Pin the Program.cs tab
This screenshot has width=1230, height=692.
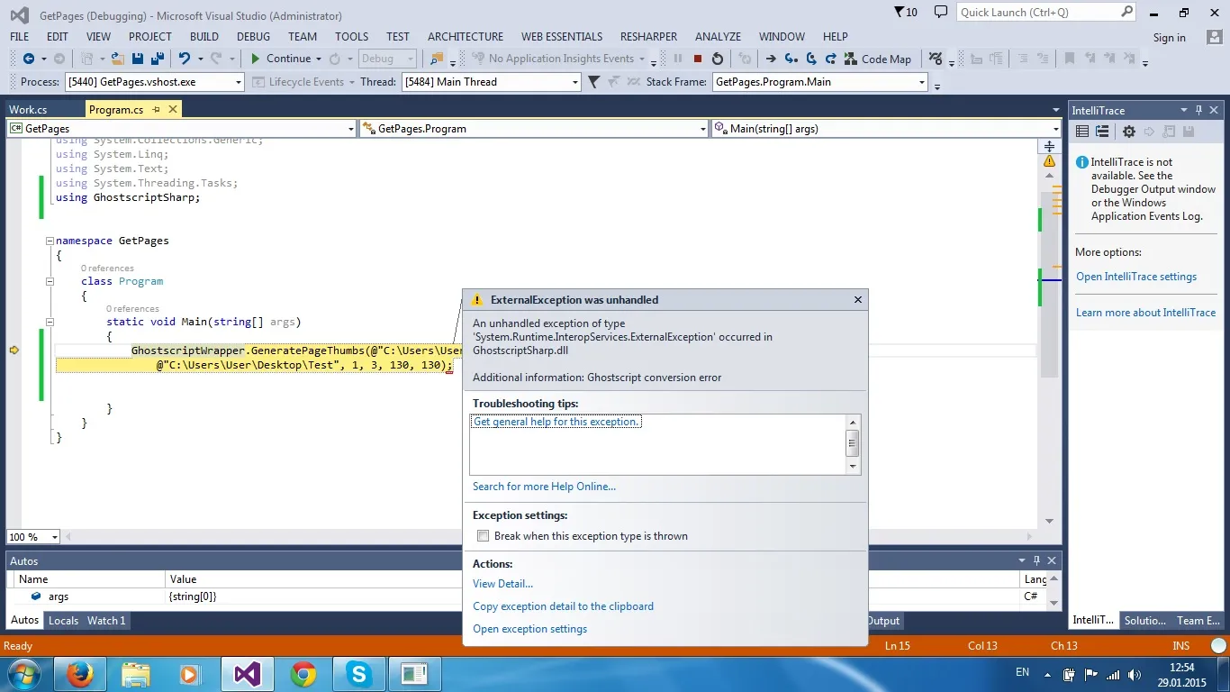tap(156, 109)
